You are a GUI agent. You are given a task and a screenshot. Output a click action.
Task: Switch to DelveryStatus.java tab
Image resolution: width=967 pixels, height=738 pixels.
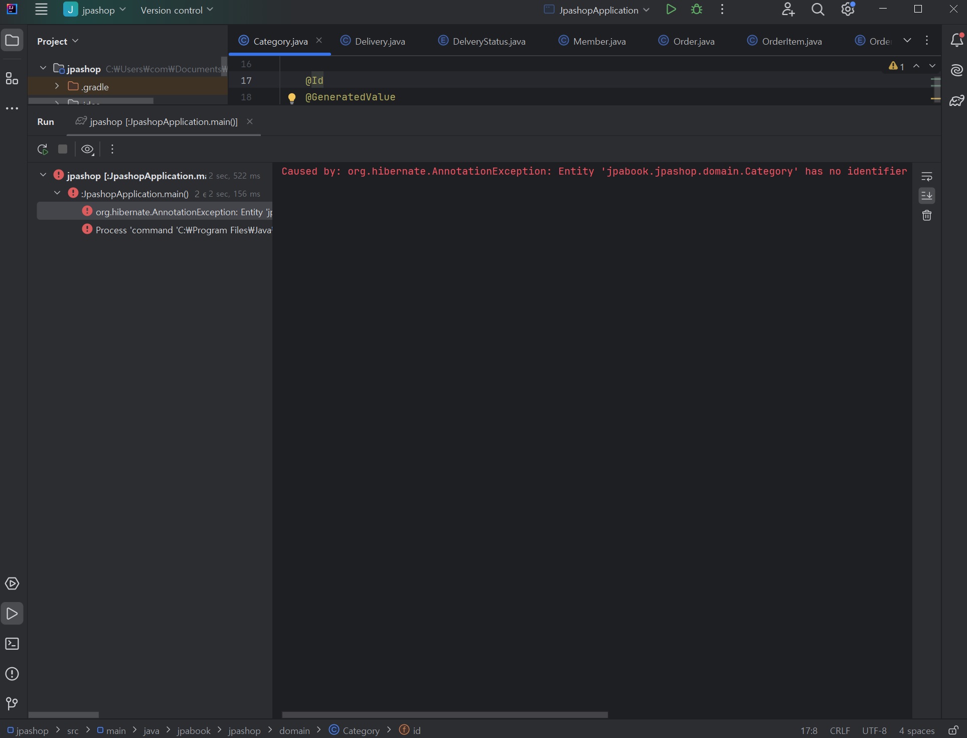coord(481,41)
